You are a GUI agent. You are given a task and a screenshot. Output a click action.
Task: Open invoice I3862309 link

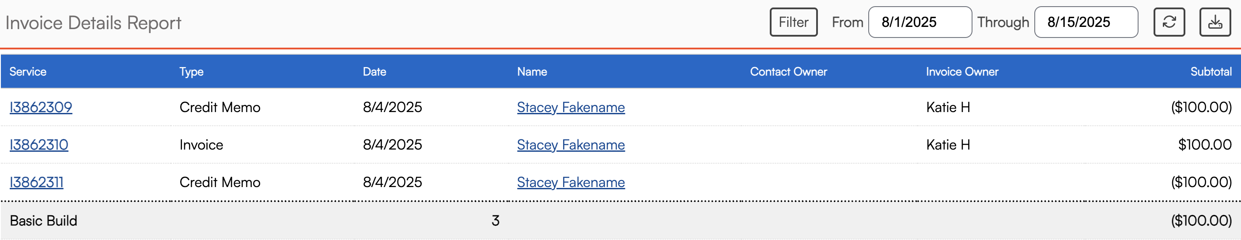pos(41,107)
